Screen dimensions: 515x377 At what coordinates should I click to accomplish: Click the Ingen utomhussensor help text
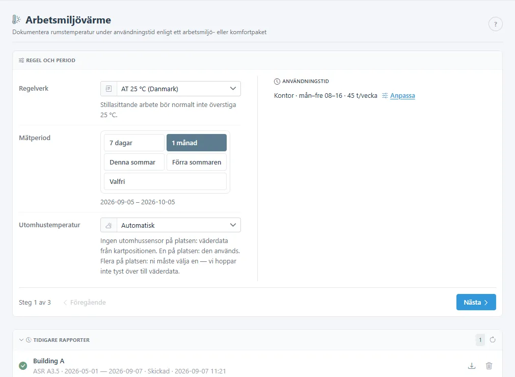[x=170, y=256]
